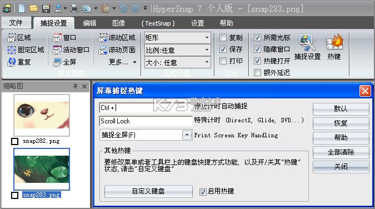
Task: Click the snap283.png file name label
Action: [42, 195]
